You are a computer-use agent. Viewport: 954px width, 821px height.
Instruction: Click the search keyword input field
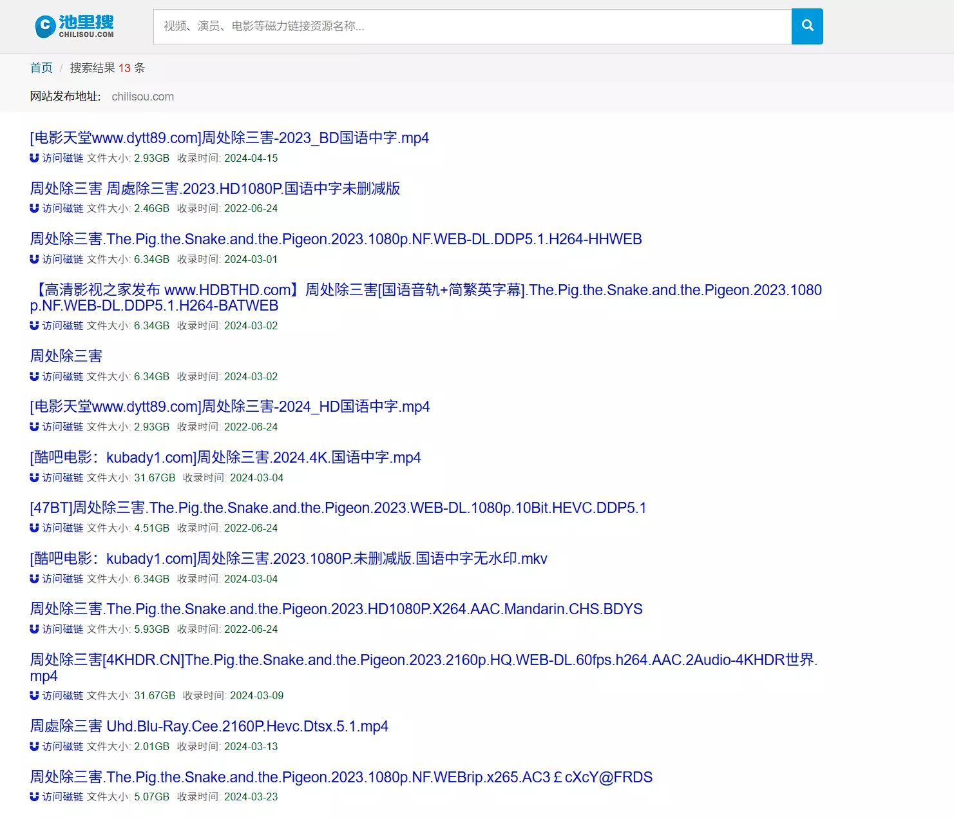(472, 26)
